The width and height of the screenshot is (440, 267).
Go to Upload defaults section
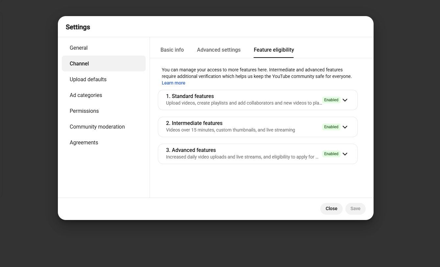[104, 79]
